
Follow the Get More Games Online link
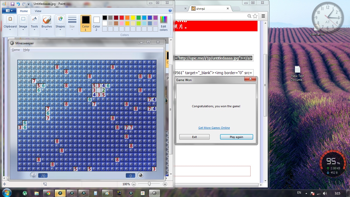[214, 128]
